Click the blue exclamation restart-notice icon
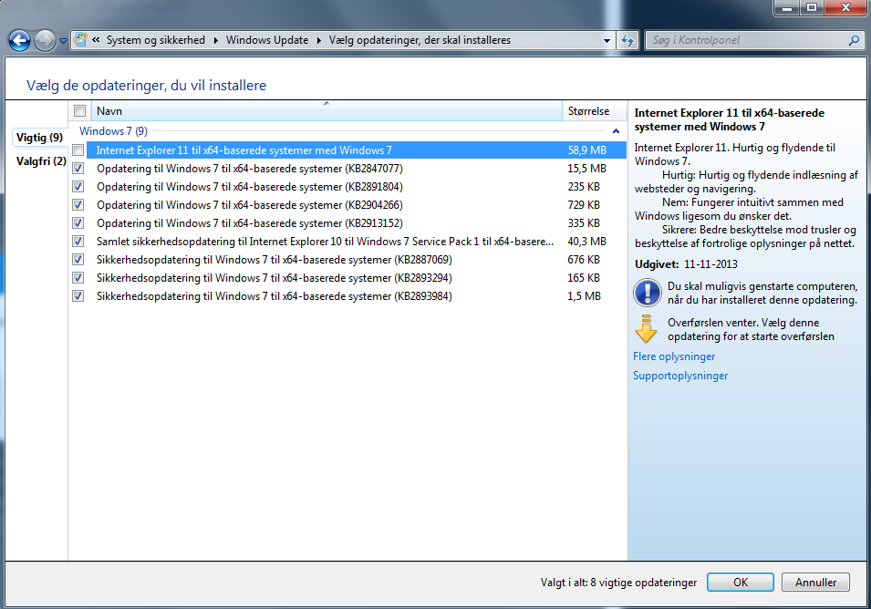871x609 pixels. [648, 293]
